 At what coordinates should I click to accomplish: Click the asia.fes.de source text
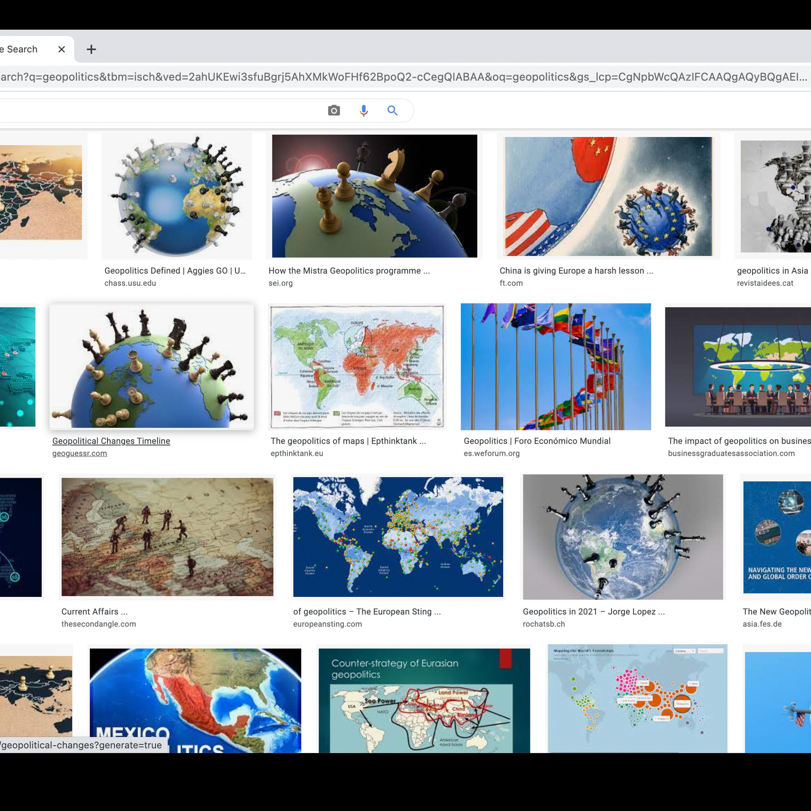(x=762, y=624)
